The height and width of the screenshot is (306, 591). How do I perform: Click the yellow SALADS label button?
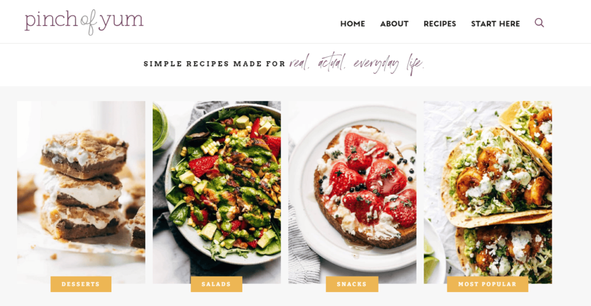pos(216,284)
